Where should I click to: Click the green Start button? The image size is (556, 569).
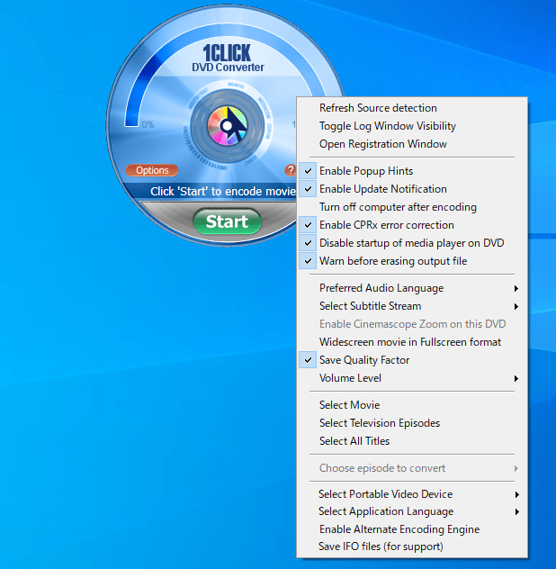pyautogui.click(x=228, y=221)
